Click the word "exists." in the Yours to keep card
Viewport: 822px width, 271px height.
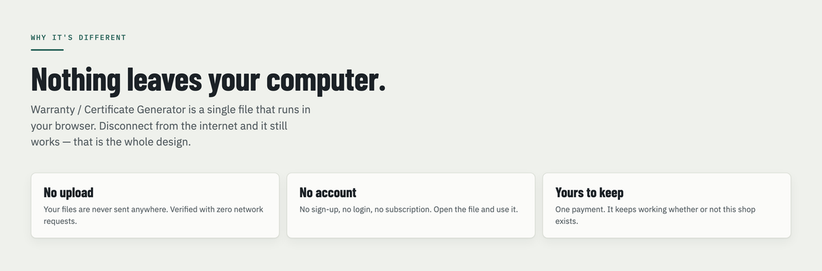pyautogui.click(x=567, y=222)
